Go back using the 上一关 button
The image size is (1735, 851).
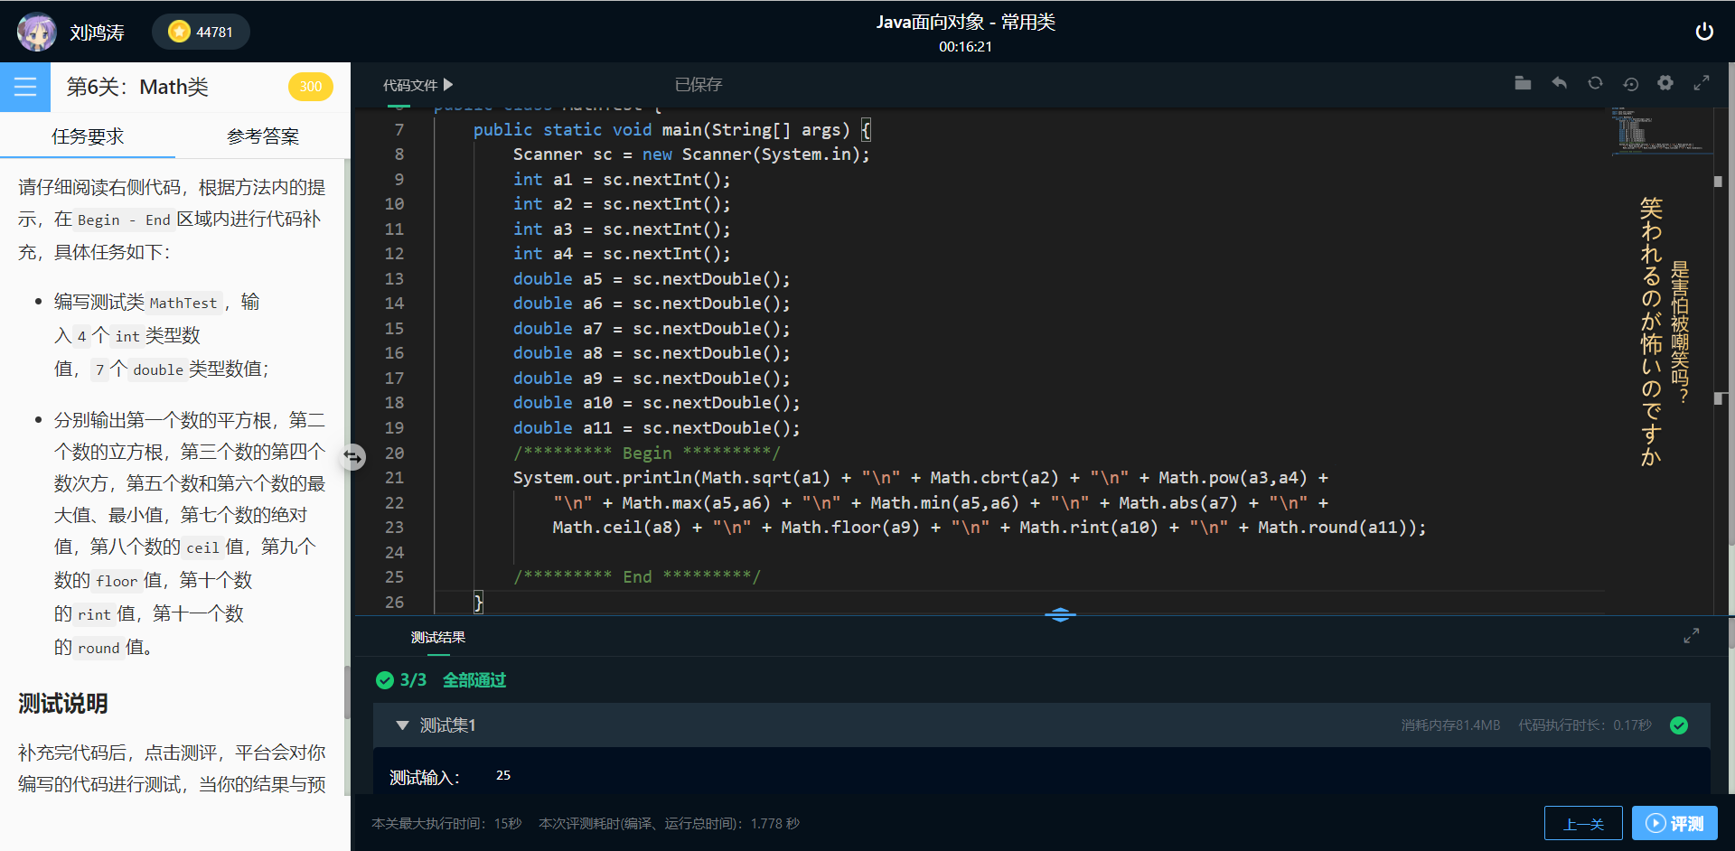point(1583,823)
